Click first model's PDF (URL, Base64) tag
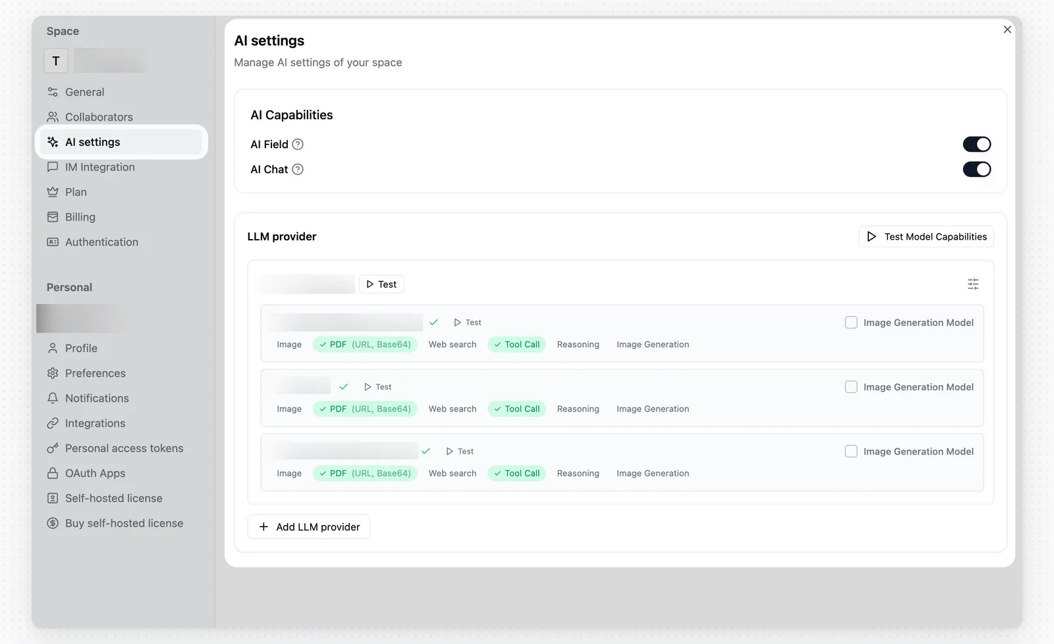1054x644 pixels. (365, 344)
